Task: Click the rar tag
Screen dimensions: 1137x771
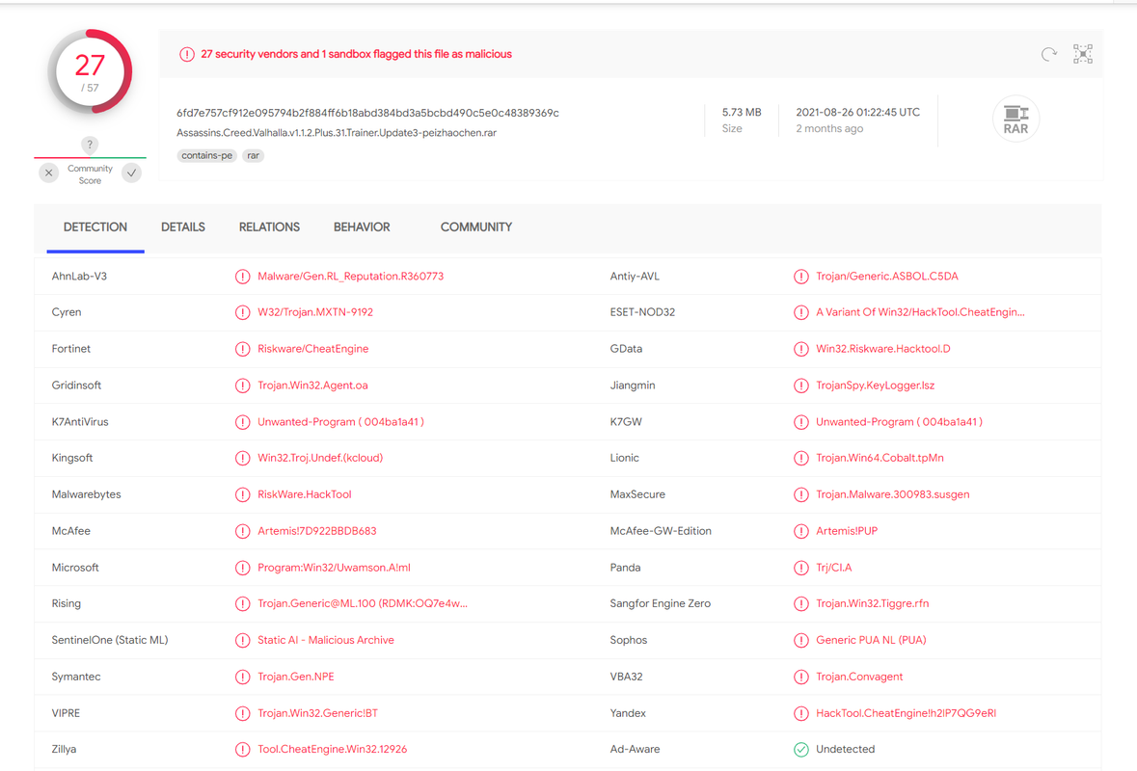Action: [x=253, y=156]
